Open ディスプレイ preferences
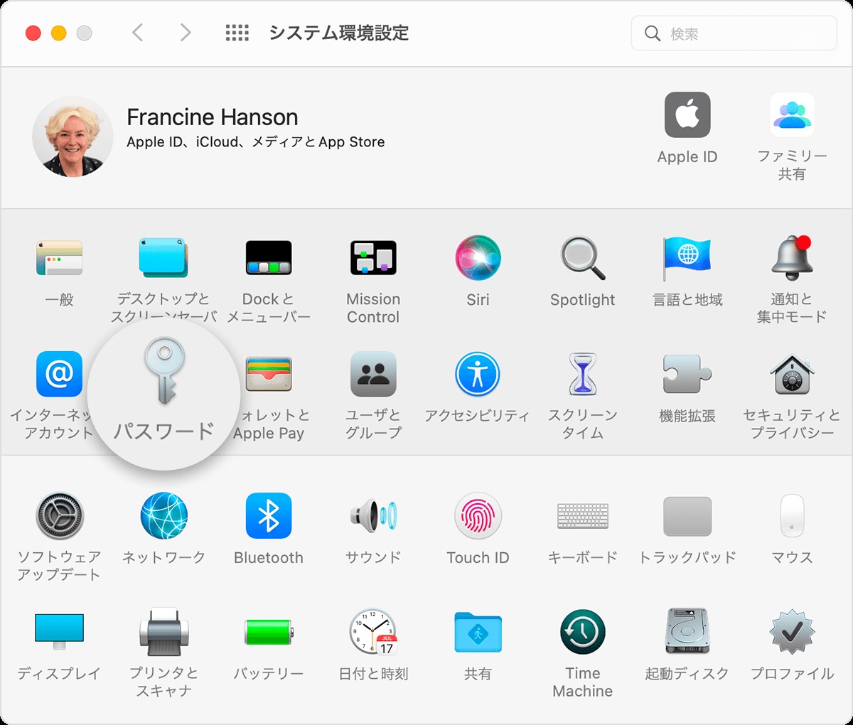 60,632
